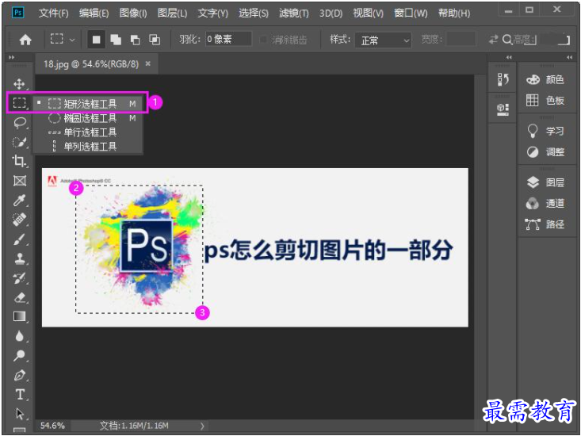Select the Brush tool

[19, 239]
